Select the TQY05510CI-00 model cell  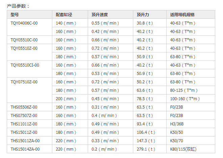point(25,65)
